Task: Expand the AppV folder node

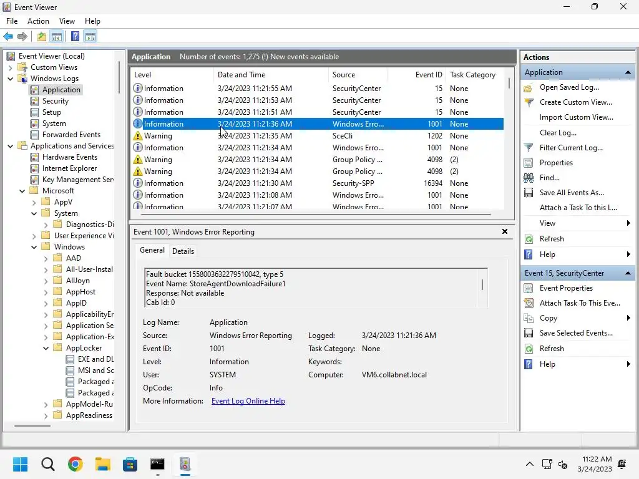Action: point(34,203)
